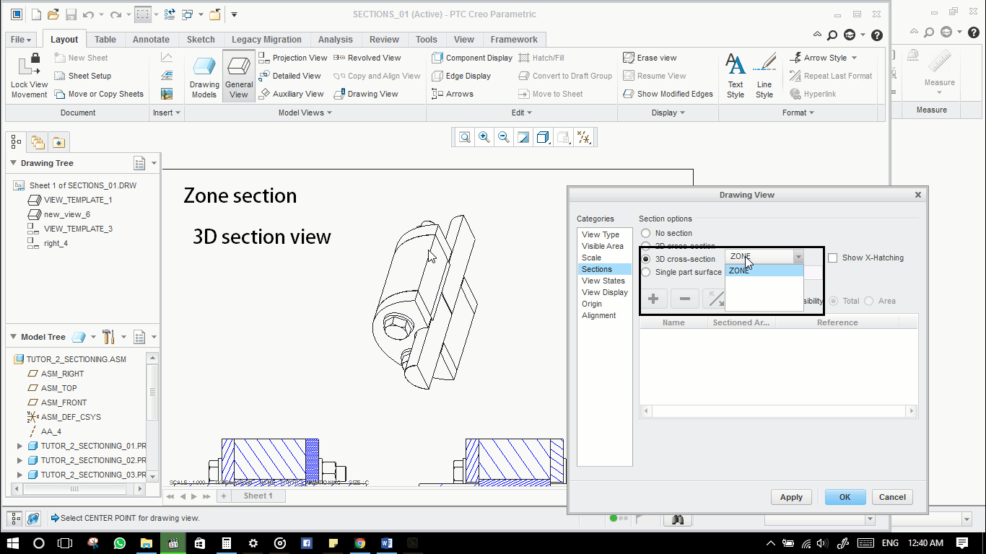Choose ZONE from the dropdown list

[x=763, y=271]
